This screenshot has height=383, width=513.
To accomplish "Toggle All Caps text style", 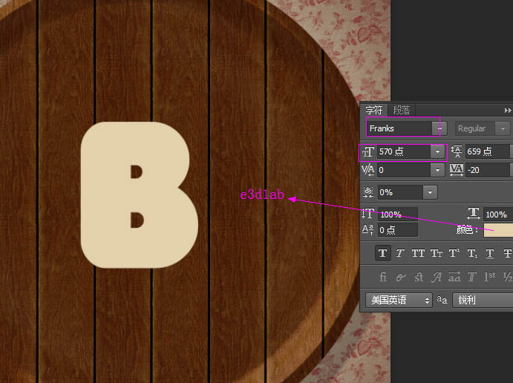I will coord(418,253).
